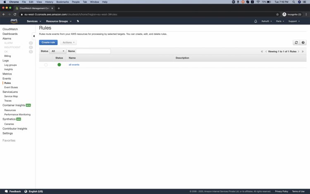Click the Description column header
Image resolution: width=310 pixels, height=194 pixels.
[182, 58]
